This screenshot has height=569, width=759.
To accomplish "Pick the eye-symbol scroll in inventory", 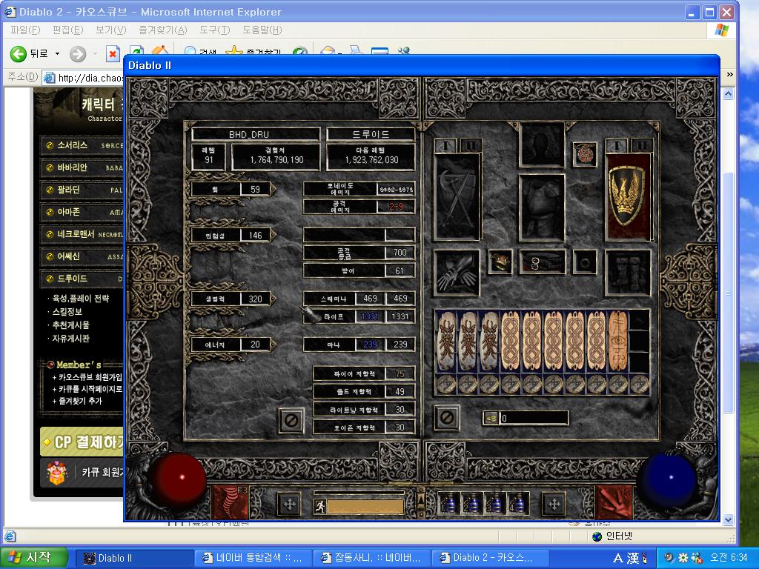I will 617,342.
